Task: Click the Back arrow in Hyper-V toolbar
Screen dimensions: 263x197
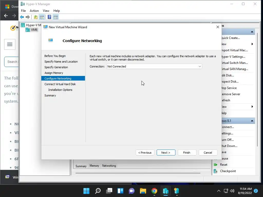Action: pyautogui.click(x=22, y=17)
